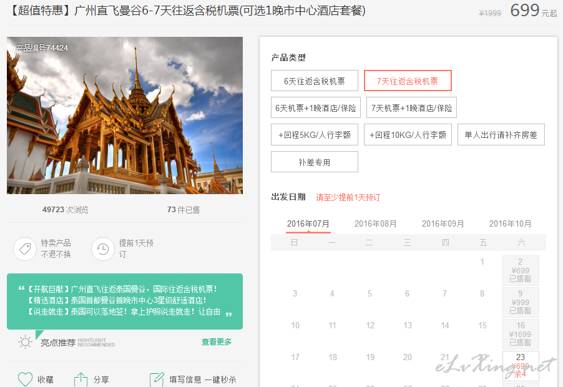The height and width of the screenshot is (387, 563).
Task: Switch to 2016年07月 tab
Action: pos(308,224)
